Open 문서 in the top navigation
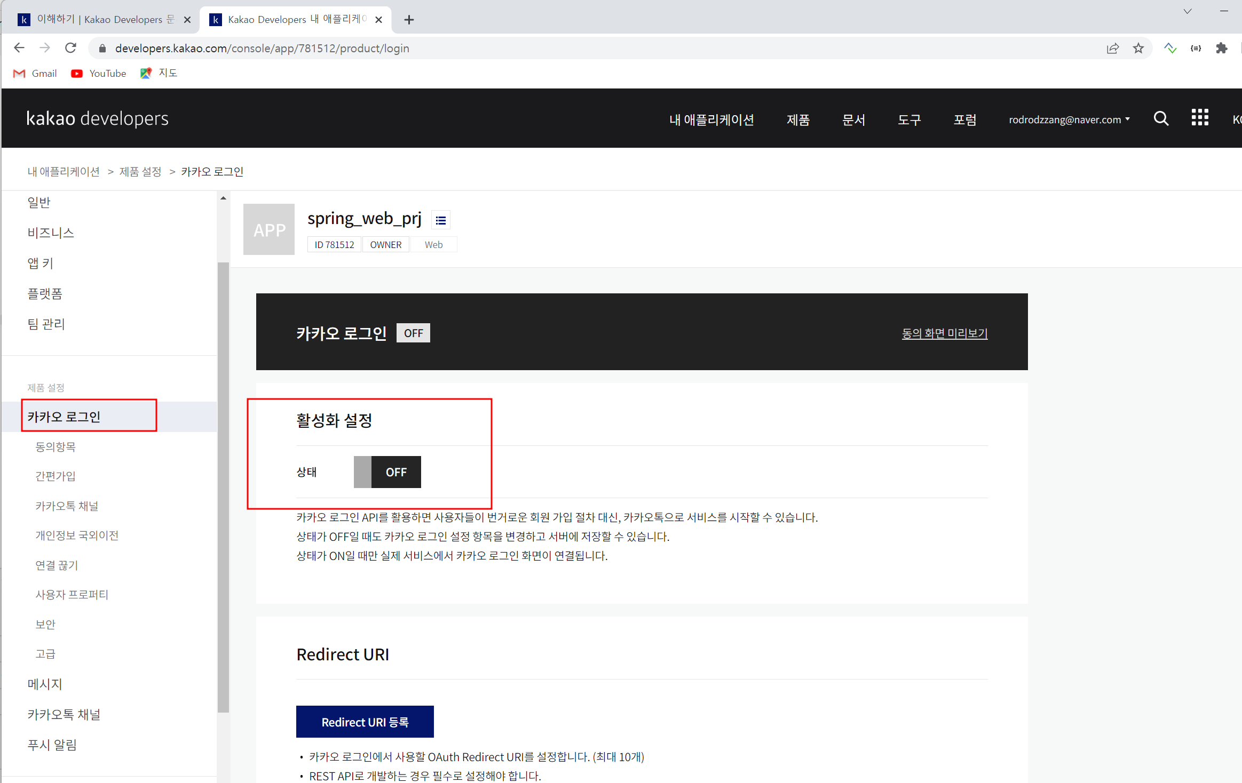The height and width of the screenshot is (783, 1242). click(x=853, y=120)
